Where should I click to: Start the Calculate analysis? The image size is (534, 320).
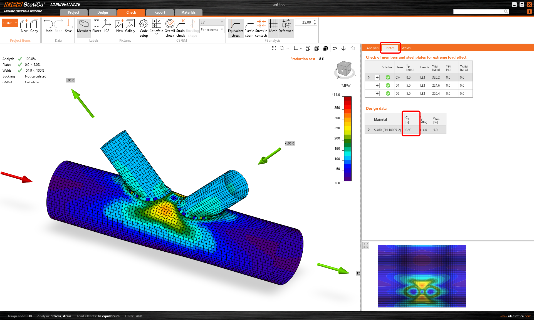pos(156,27)
